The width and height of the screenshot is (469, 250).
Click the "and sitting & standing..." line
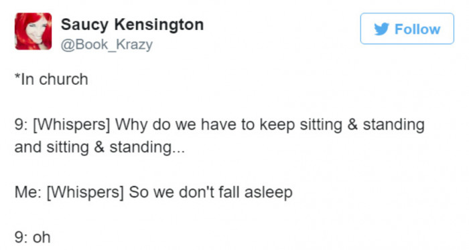click(x=100, y=147)
